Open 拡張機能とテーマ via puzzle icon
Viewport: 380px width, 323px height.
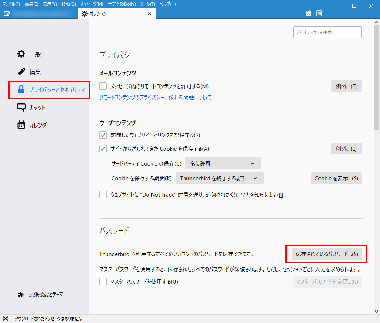click(20, 295)
